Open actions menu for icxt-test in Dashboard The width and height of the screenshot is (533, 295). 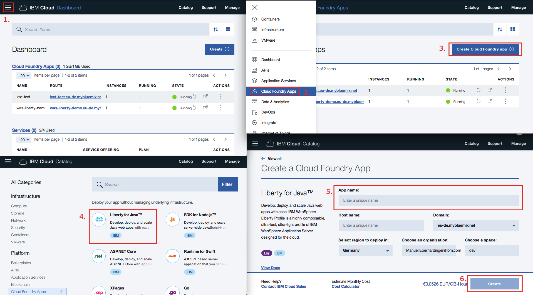coord(221,97)
